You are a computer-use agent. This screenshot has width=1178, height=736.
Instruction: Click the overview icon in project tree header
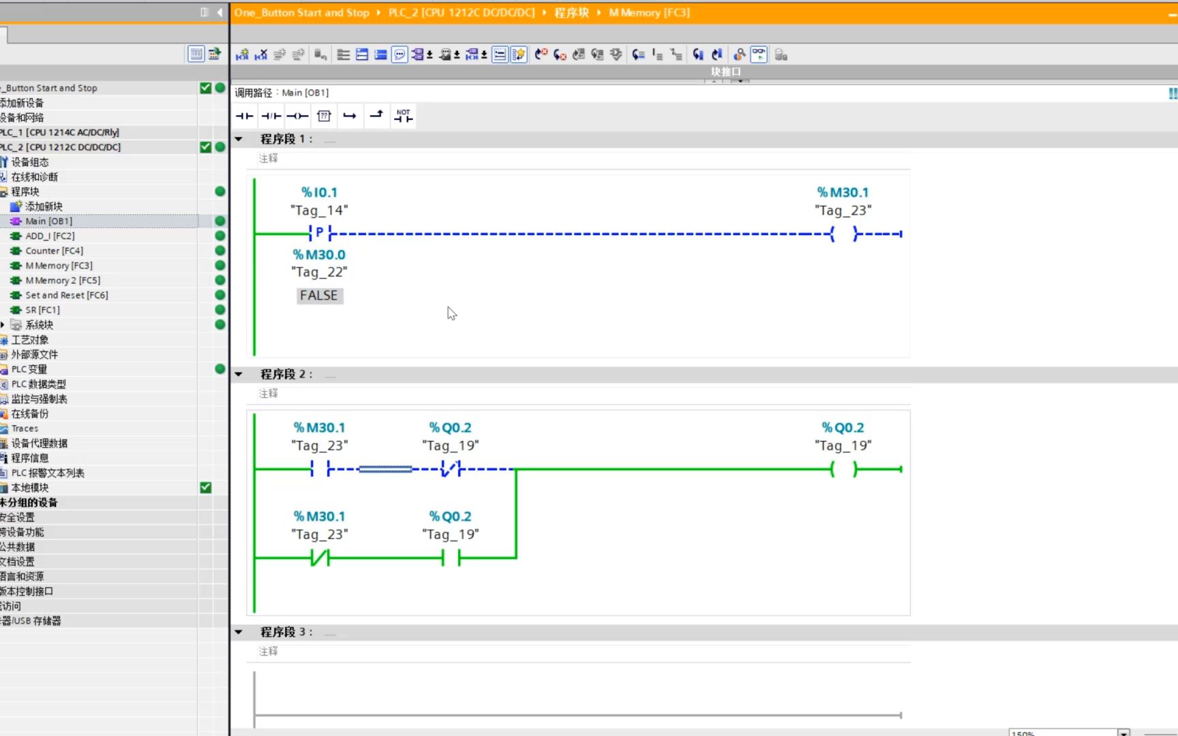point(215,53)
